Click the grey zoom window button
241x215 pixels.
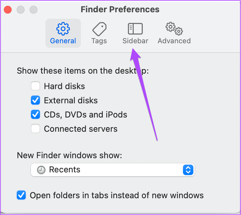point(34,10)
